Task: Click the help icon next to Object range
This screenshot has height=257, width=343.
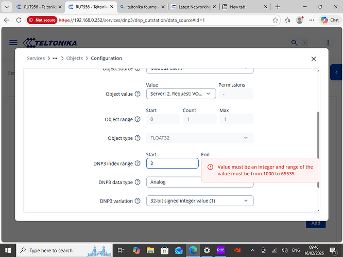Action: [138, 119]
